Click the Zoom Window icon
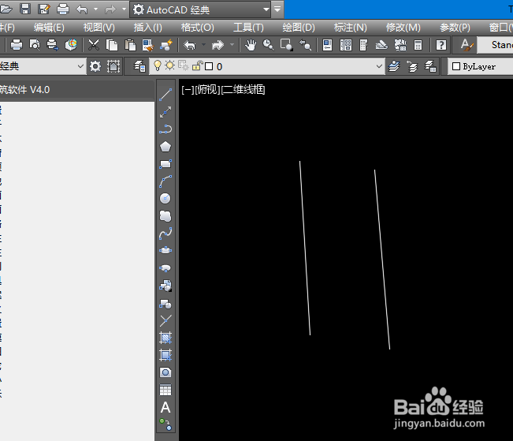The width and height of the screenshot is (513, 441). pos(286,45)
